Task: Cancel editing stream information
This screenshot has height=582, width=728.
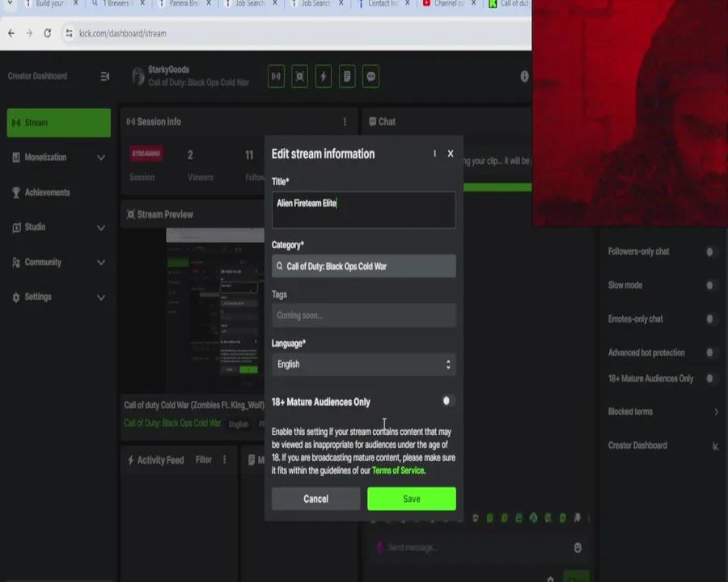Action: point(315,499)
